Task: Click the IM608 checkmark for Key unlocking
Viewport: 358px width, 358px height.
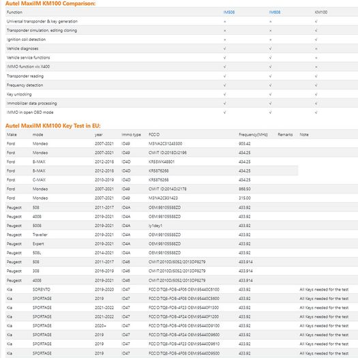Action: pos(270,94)
